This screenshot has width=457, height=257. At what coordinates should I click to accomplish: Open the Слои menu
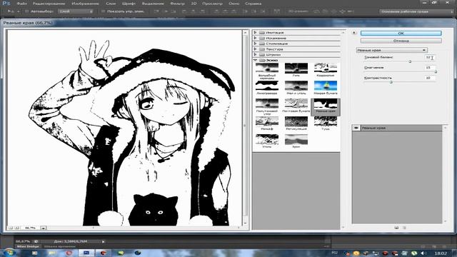point(111,4)
